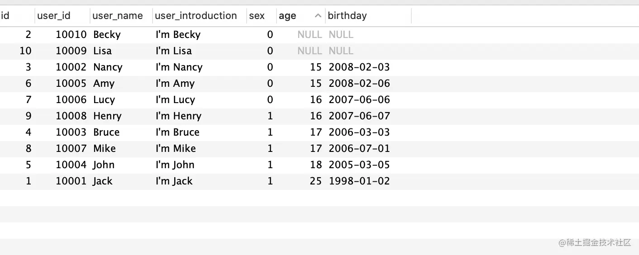The width and height of the screenshot is (639, 255).
Task: Select the Nancy user_name cell
Action: 108,67
